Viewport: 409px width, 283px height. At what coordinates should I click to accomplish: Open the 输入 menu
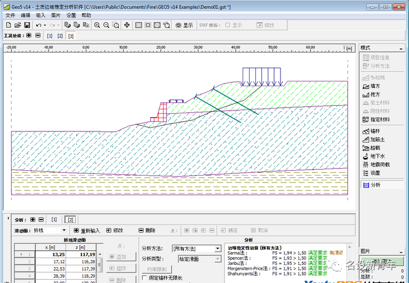point(41,15)
